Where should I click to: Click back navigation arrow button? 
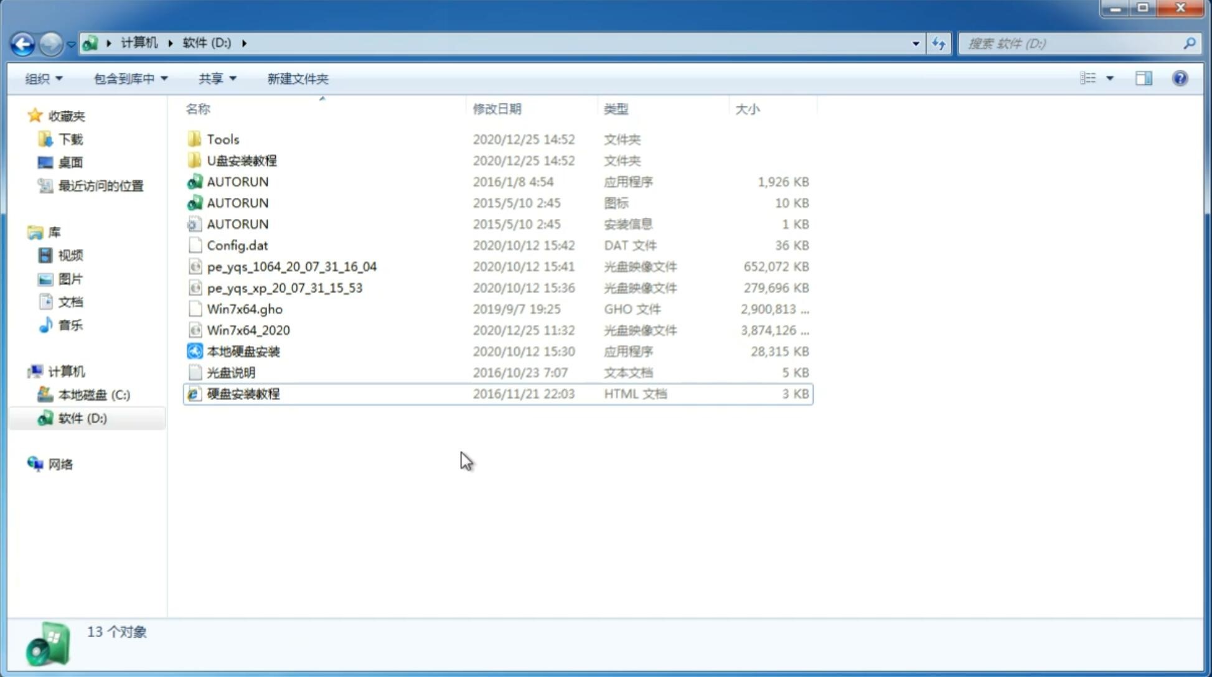click(x=22, y=44)
